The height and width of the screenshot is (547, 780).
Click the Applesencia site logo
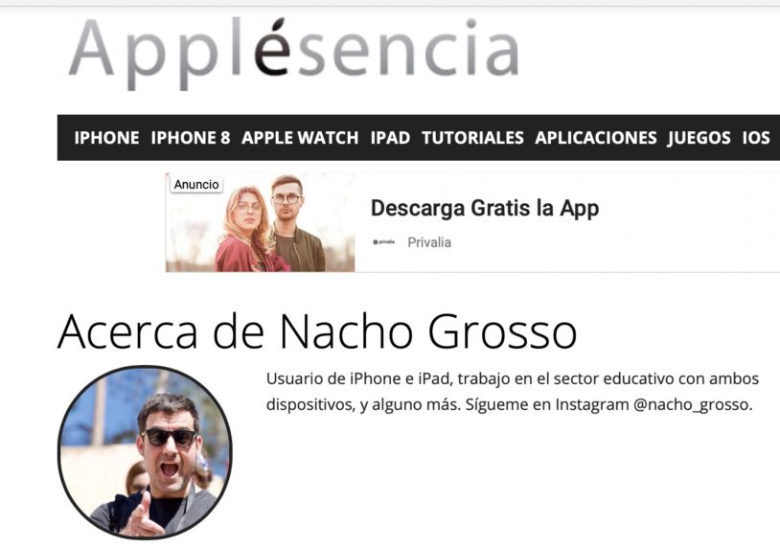pyautogui.click(x=293, y=53)
